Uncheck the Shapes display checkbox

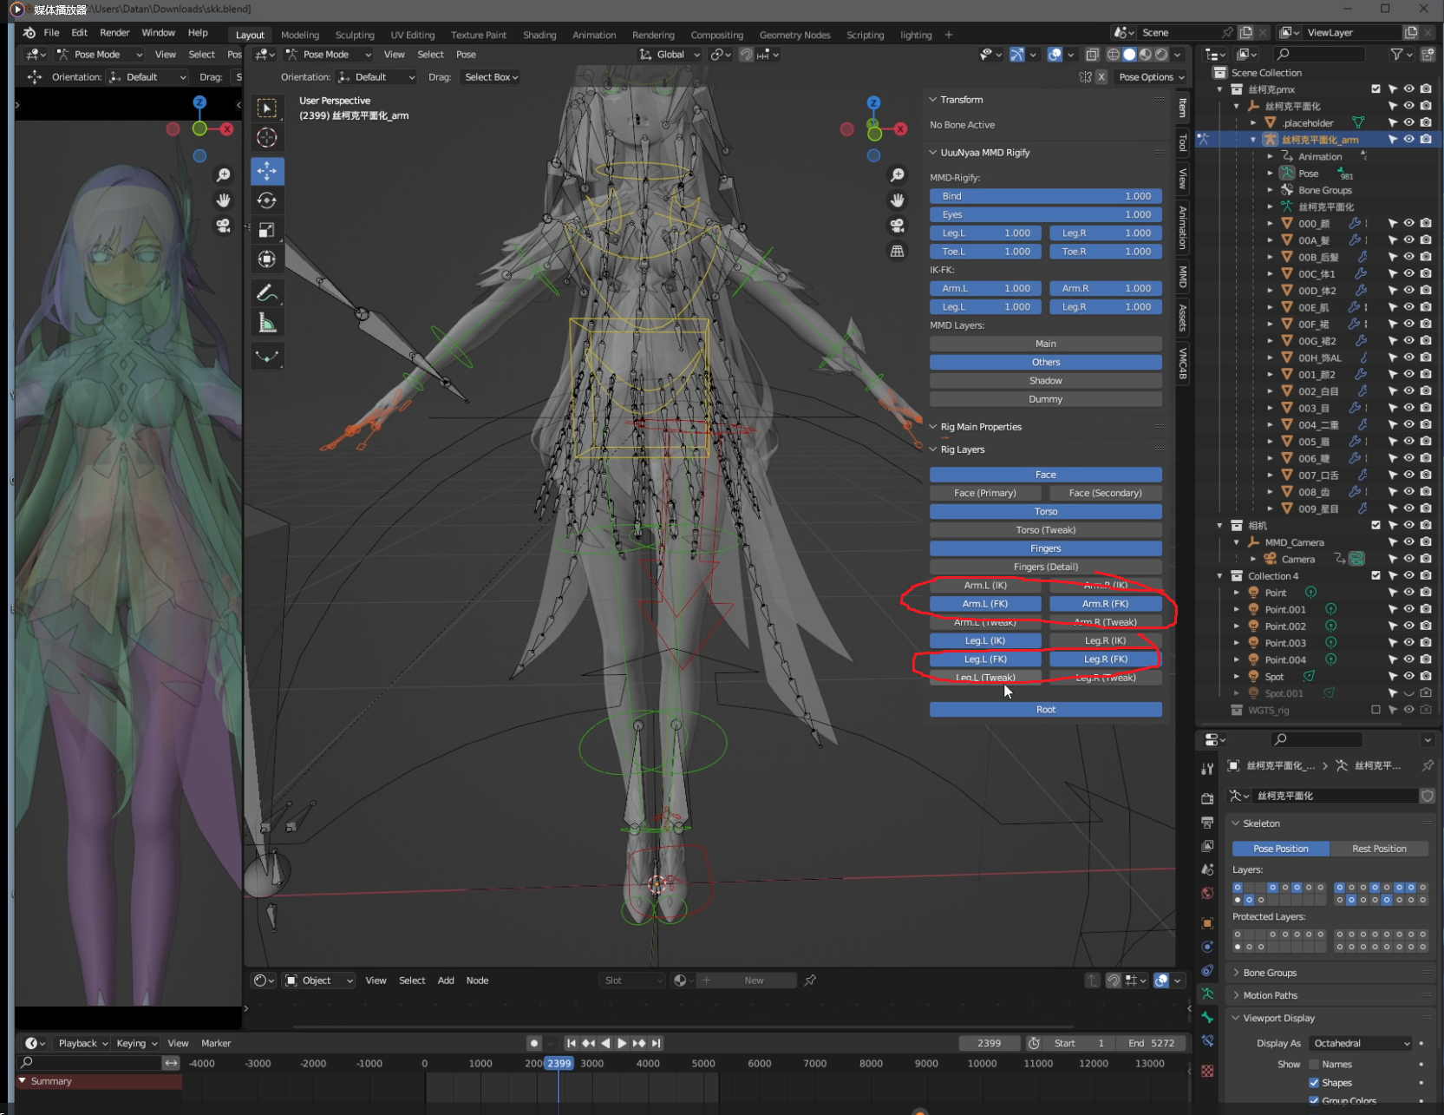(x=1313, y=1082)
